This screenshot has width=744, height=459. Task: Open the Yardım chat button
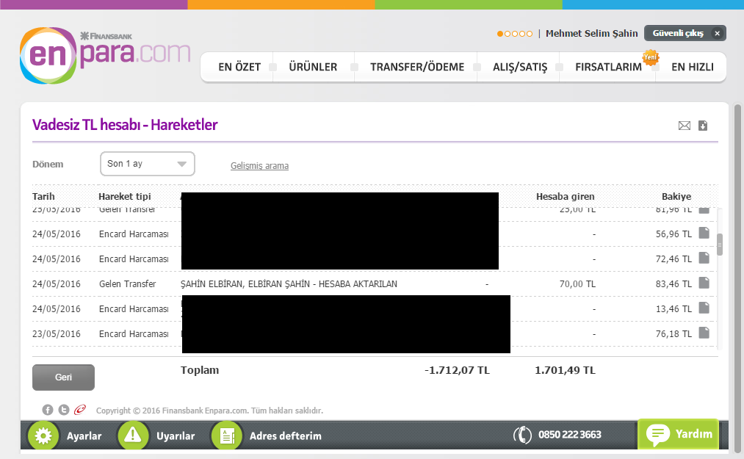(x=678, y=434)
